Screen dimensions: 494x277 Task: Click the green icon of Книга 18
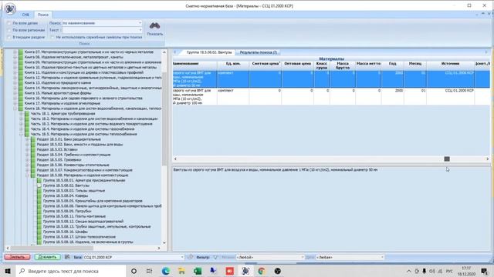[21, 108]
